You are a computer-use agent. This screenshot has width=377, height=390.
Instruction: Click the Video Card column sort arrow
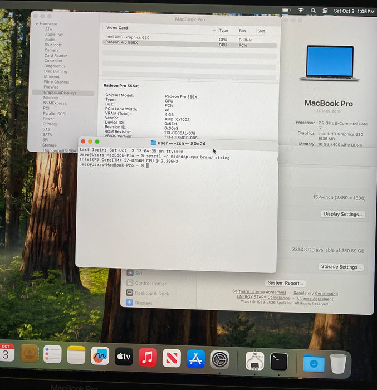(x=214, y=30)
